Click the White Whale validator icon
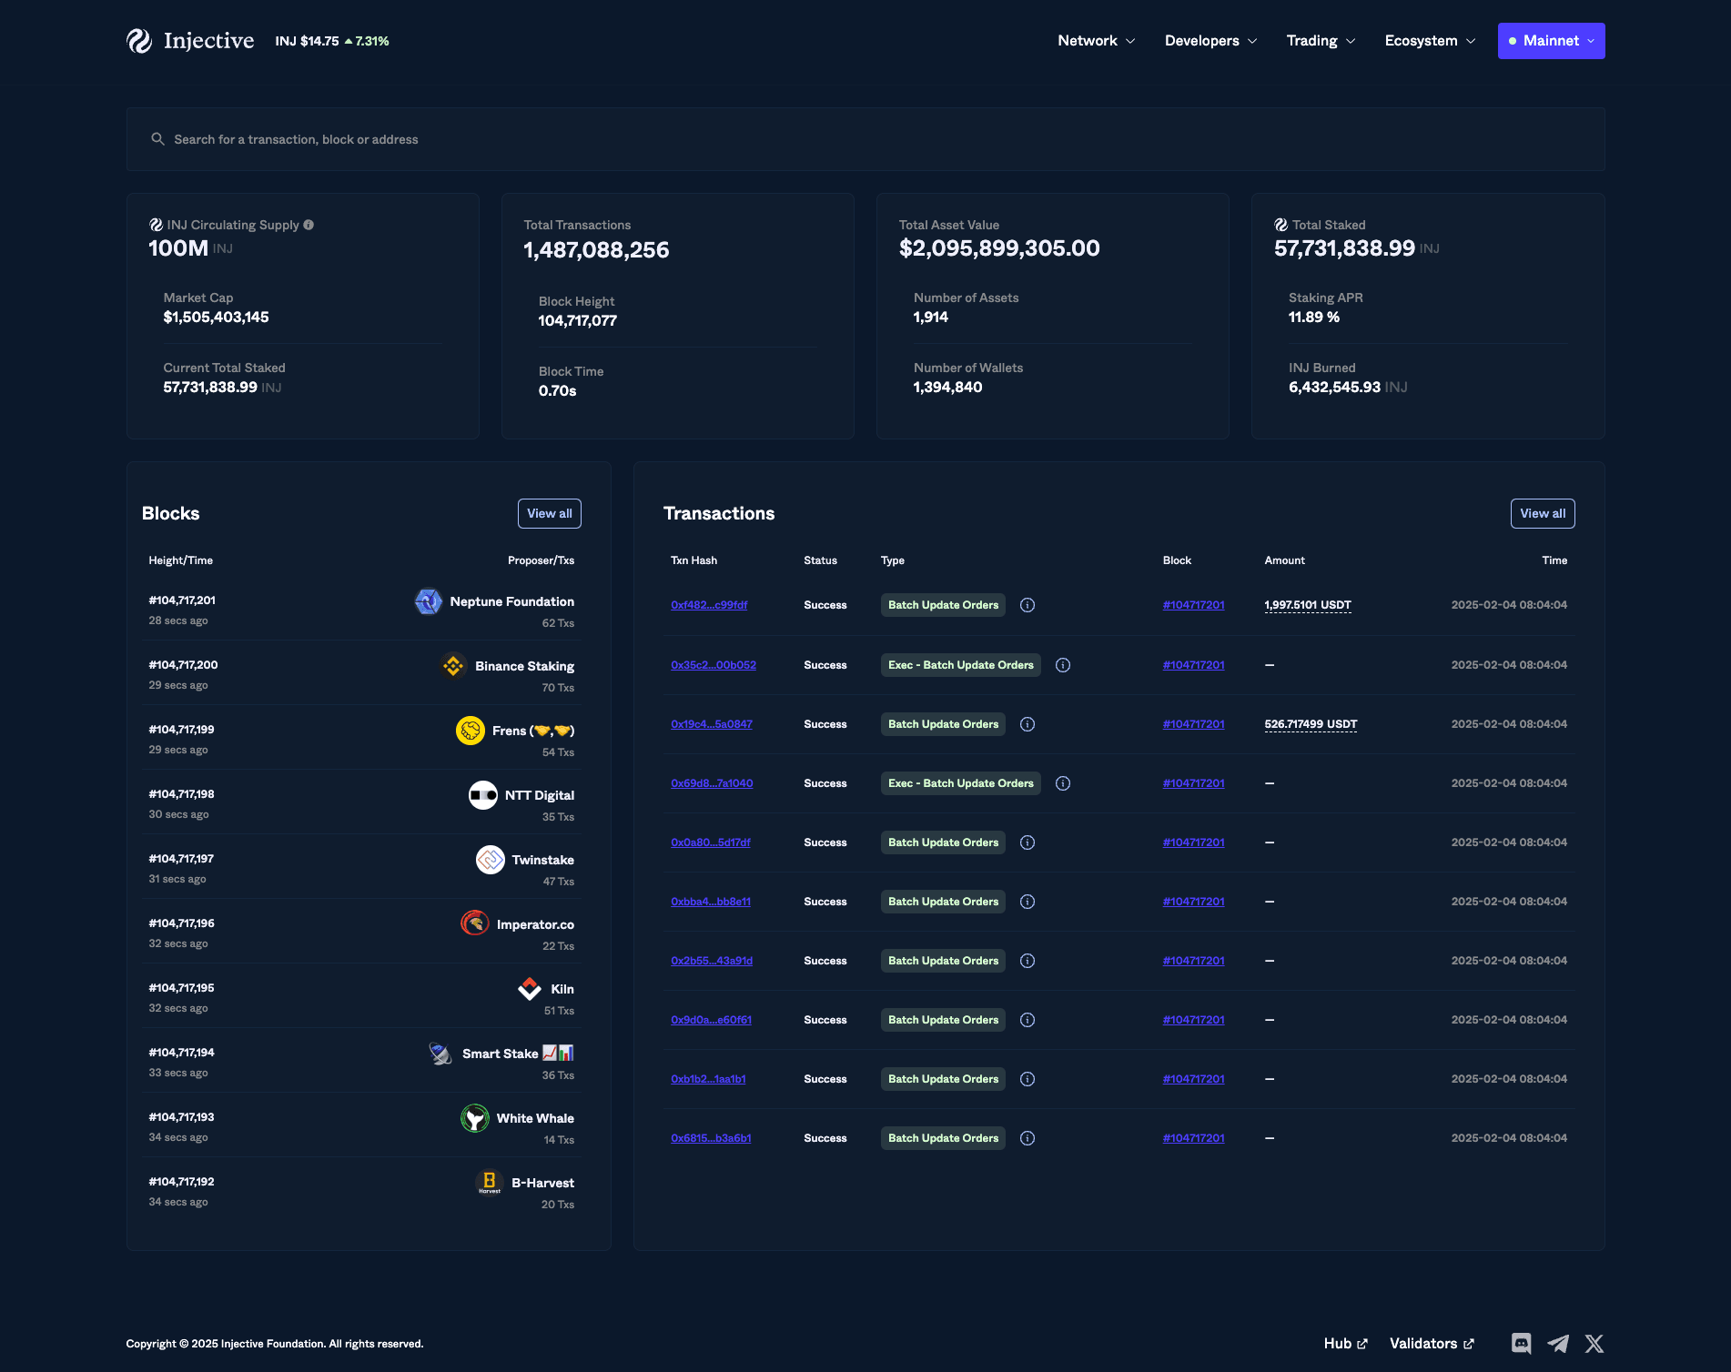 [475, 1118]
